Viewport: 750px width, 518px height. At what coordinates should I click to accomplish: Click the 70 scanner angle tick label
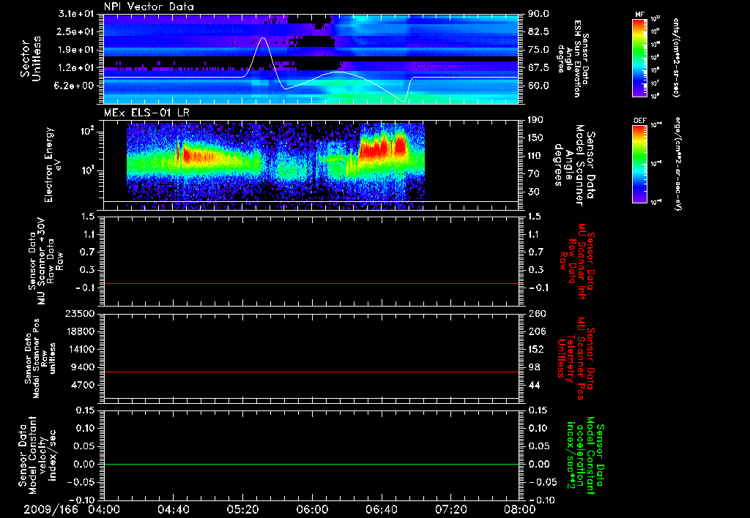click(x=533, y=174)
